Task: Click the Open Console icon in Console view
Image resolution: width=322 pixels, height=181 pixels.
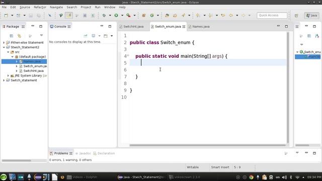Action: (x=106, y=36)
